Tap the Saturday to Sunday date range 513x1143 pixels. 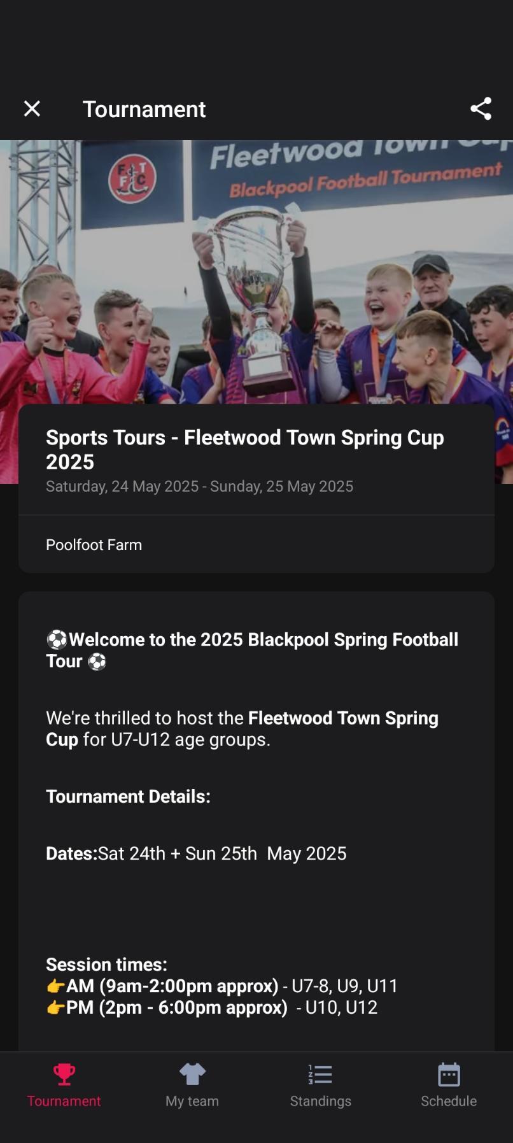199,486
